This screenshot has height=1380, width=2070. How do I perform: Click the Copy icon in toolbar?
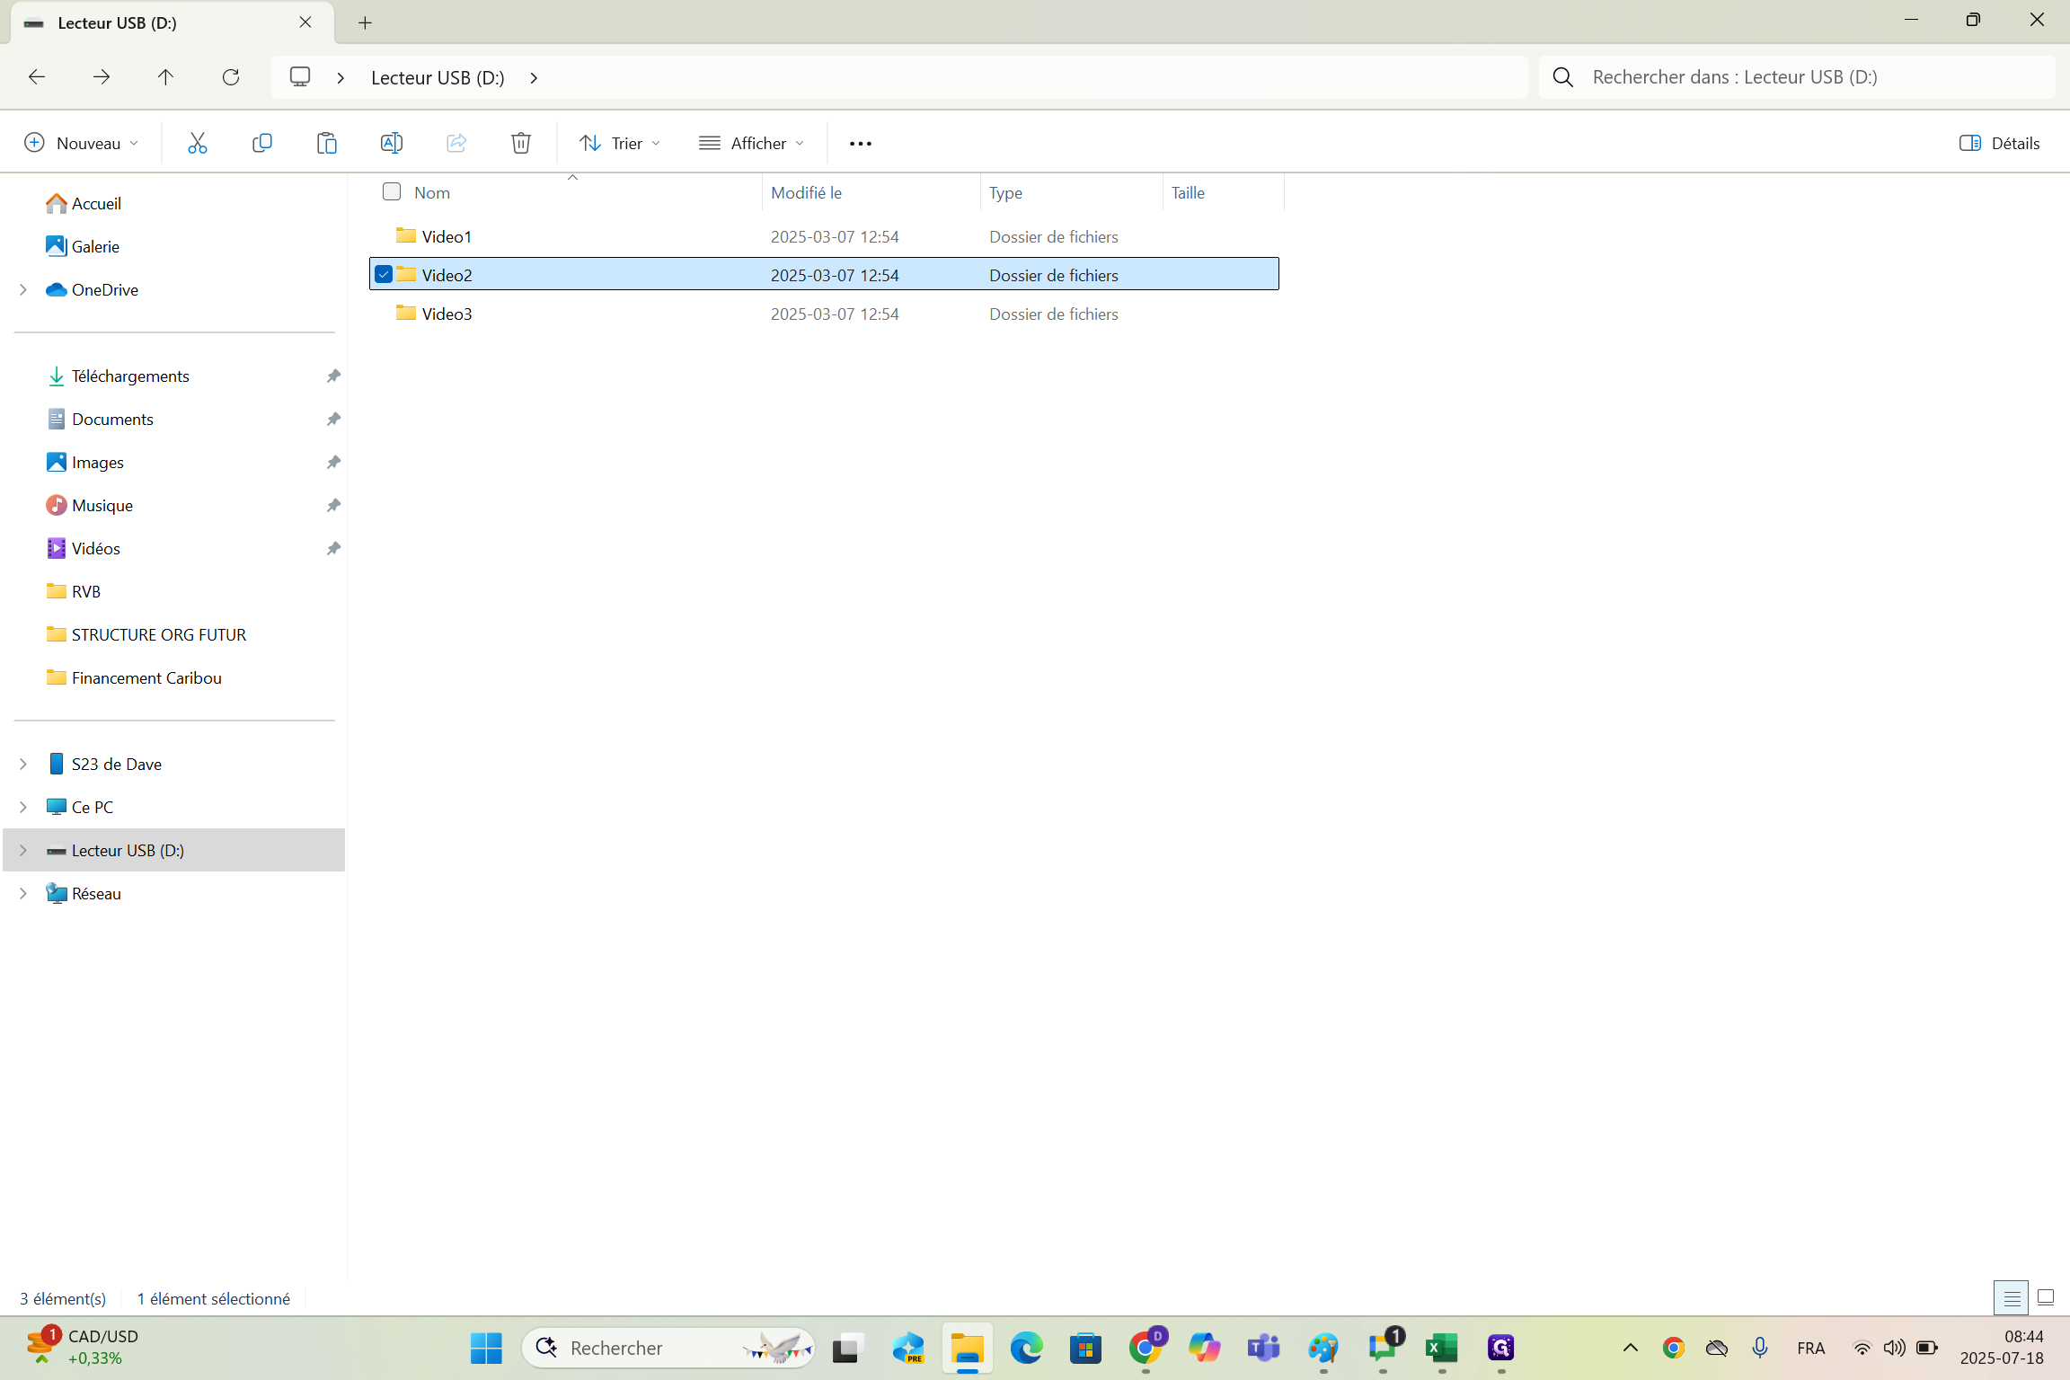pyautogui.click(x=261, y=143)
